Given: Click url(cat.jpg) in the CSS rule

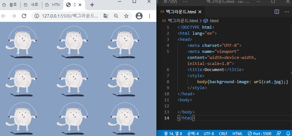Looking at the screenshot, I should (x=269, y=82).
